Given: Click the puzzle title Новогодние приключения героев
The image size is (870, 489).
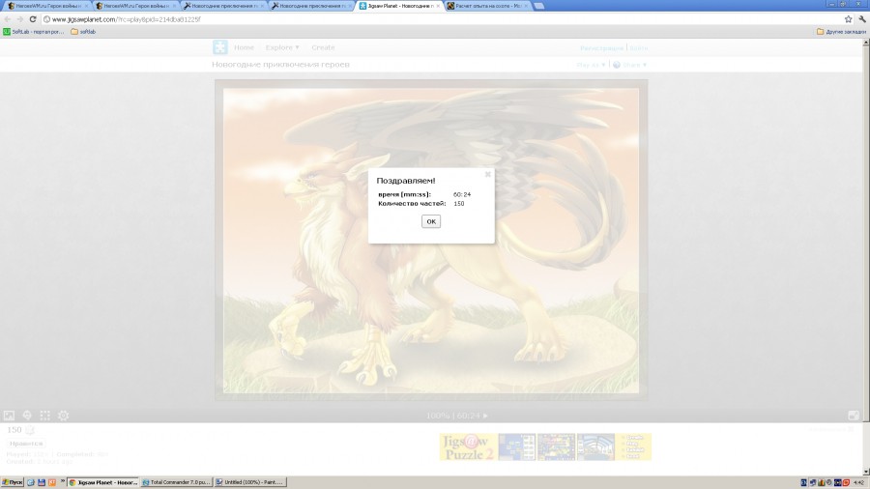Looking at the screenshot, I should (x=280, y=65).
